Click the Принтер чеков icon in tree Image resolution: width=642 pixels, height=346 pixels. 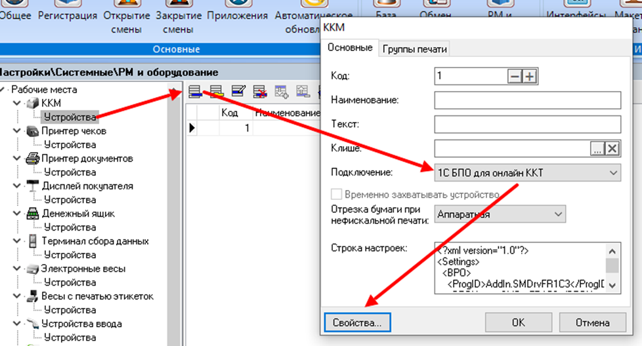(x=33, y=131)
